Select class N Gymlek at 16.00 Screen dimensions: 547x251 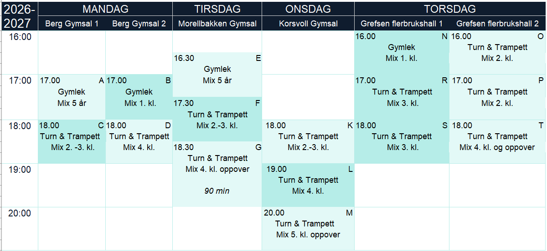[x=402, y=53]
